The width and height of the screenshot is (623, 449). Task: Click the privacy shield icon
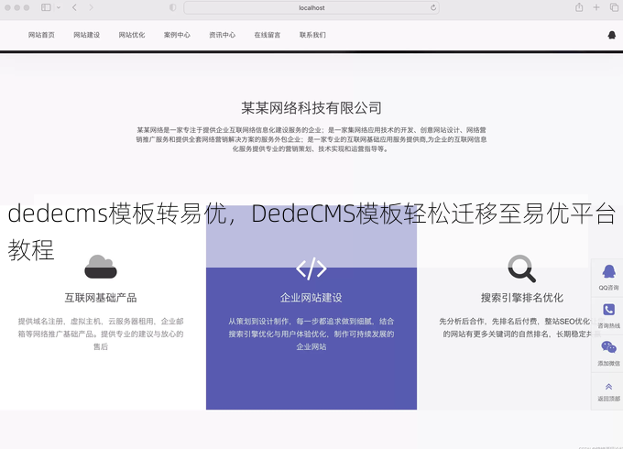pos(173,7)
